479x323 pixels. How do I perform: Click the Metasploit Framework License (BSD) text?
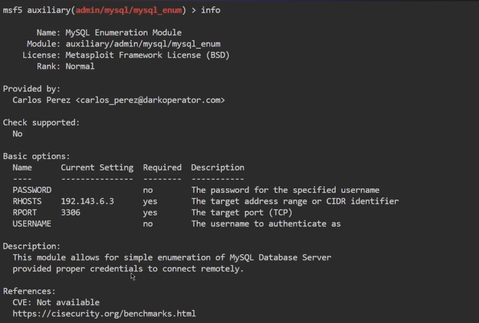(x=148, y=55)
